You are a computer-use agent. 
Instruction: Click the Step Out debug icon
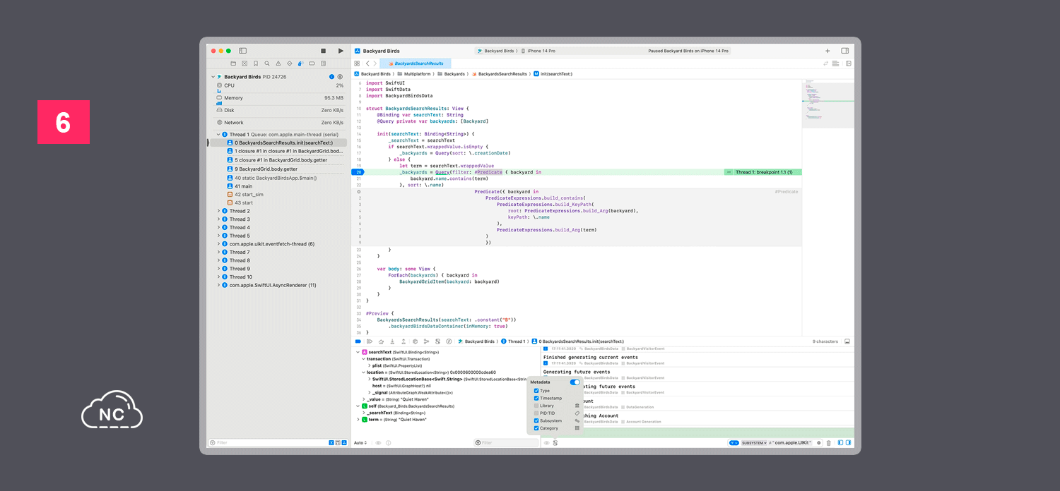(x=404, y=341)
